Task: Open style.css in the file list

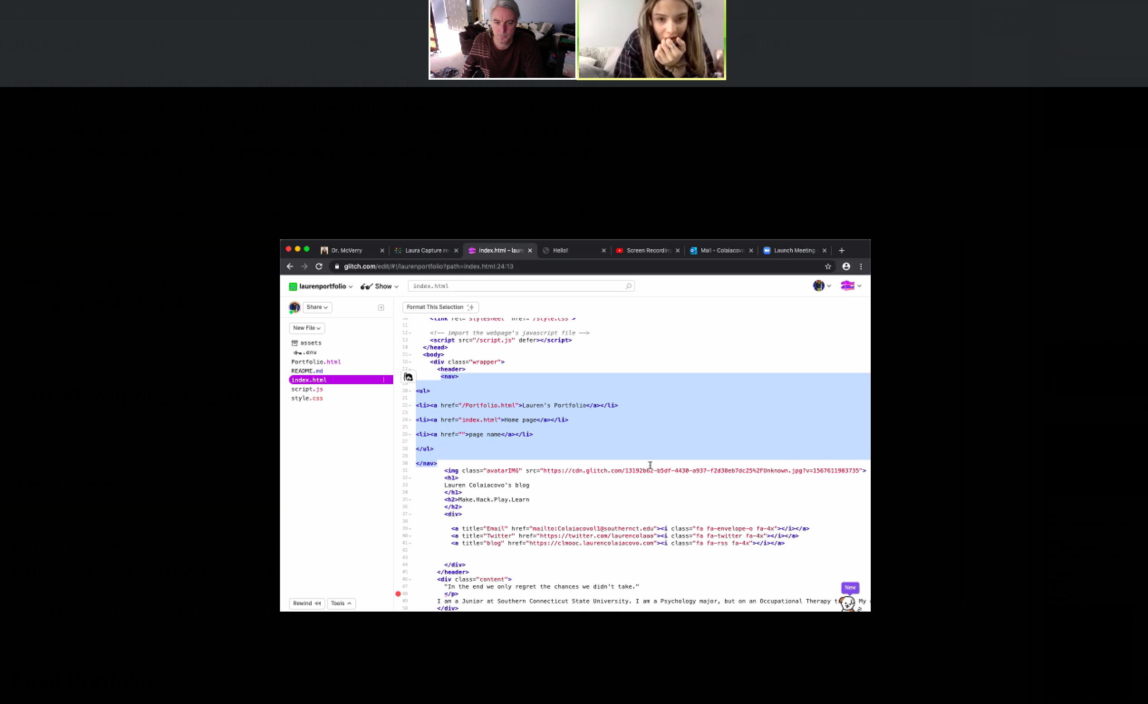Action: tap(307, 398)
